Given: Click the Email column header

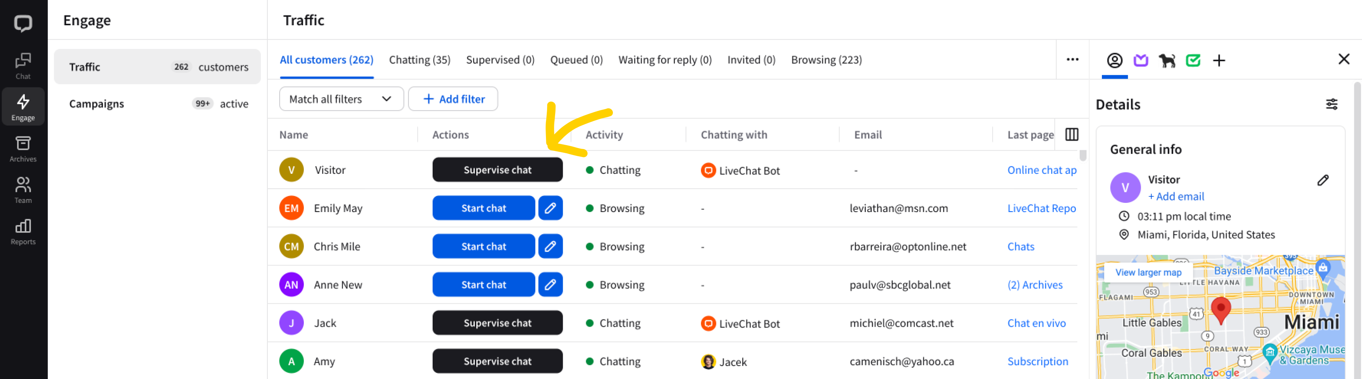Looking at the screenshot, I should coord(868,134).
